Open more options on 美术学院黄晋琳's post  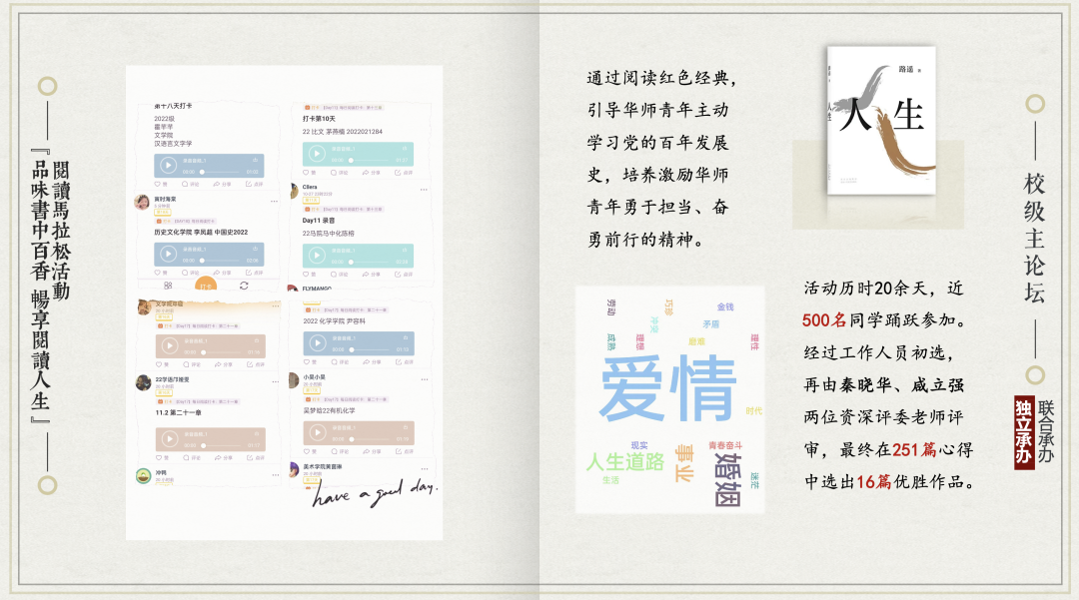425,469
